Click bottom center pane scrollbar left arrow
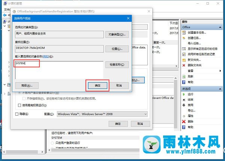225x161 pixels. pyautogui.click(x=49, y=150)
